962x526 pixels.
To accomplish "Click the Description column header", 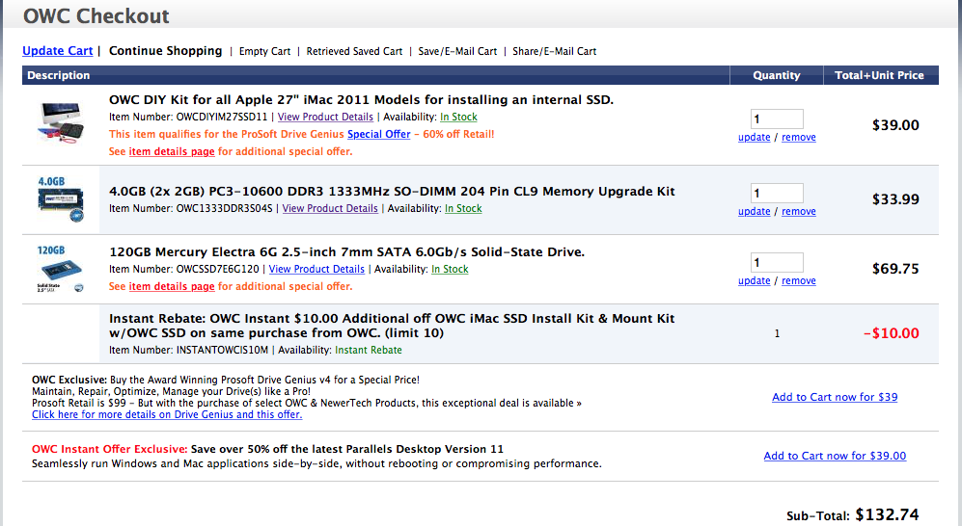I will pyautogui.click(x=58, y=75).
